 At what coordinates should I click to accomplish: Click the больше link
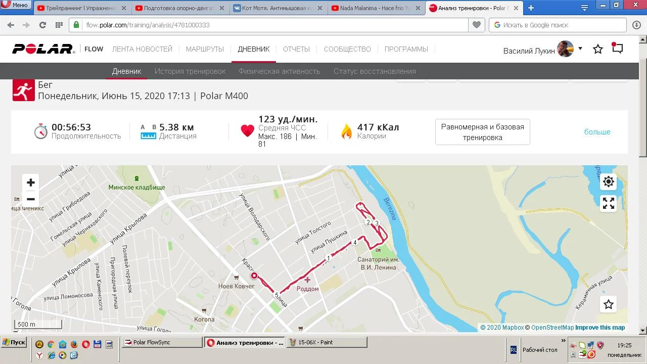click(597, 132)
